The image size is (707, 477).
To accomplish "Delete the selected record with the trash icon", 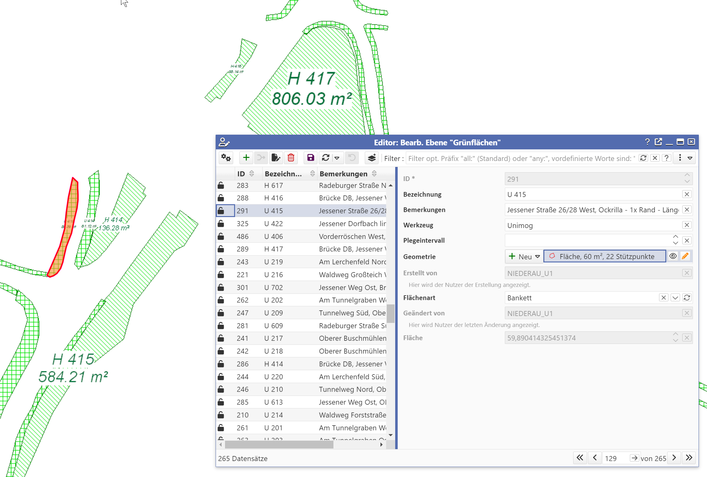I will [x=291, y=158].
